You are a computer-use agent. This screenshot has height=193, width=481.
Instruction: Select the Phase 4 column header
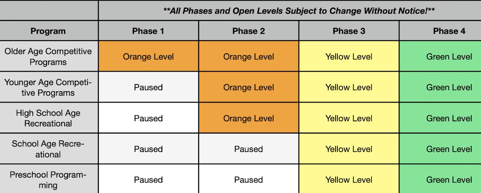tap(449, 31)
